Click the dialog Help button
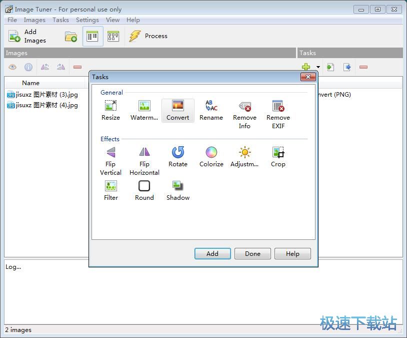The image size is (407, 338). click(292, 253)
